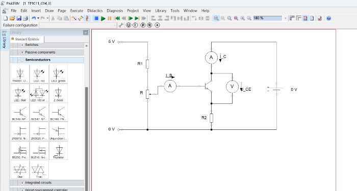Image resolution: width=357 pixels, height=191 pixels.
Task: Click the single step simulation icon
Action: [131, 18]
